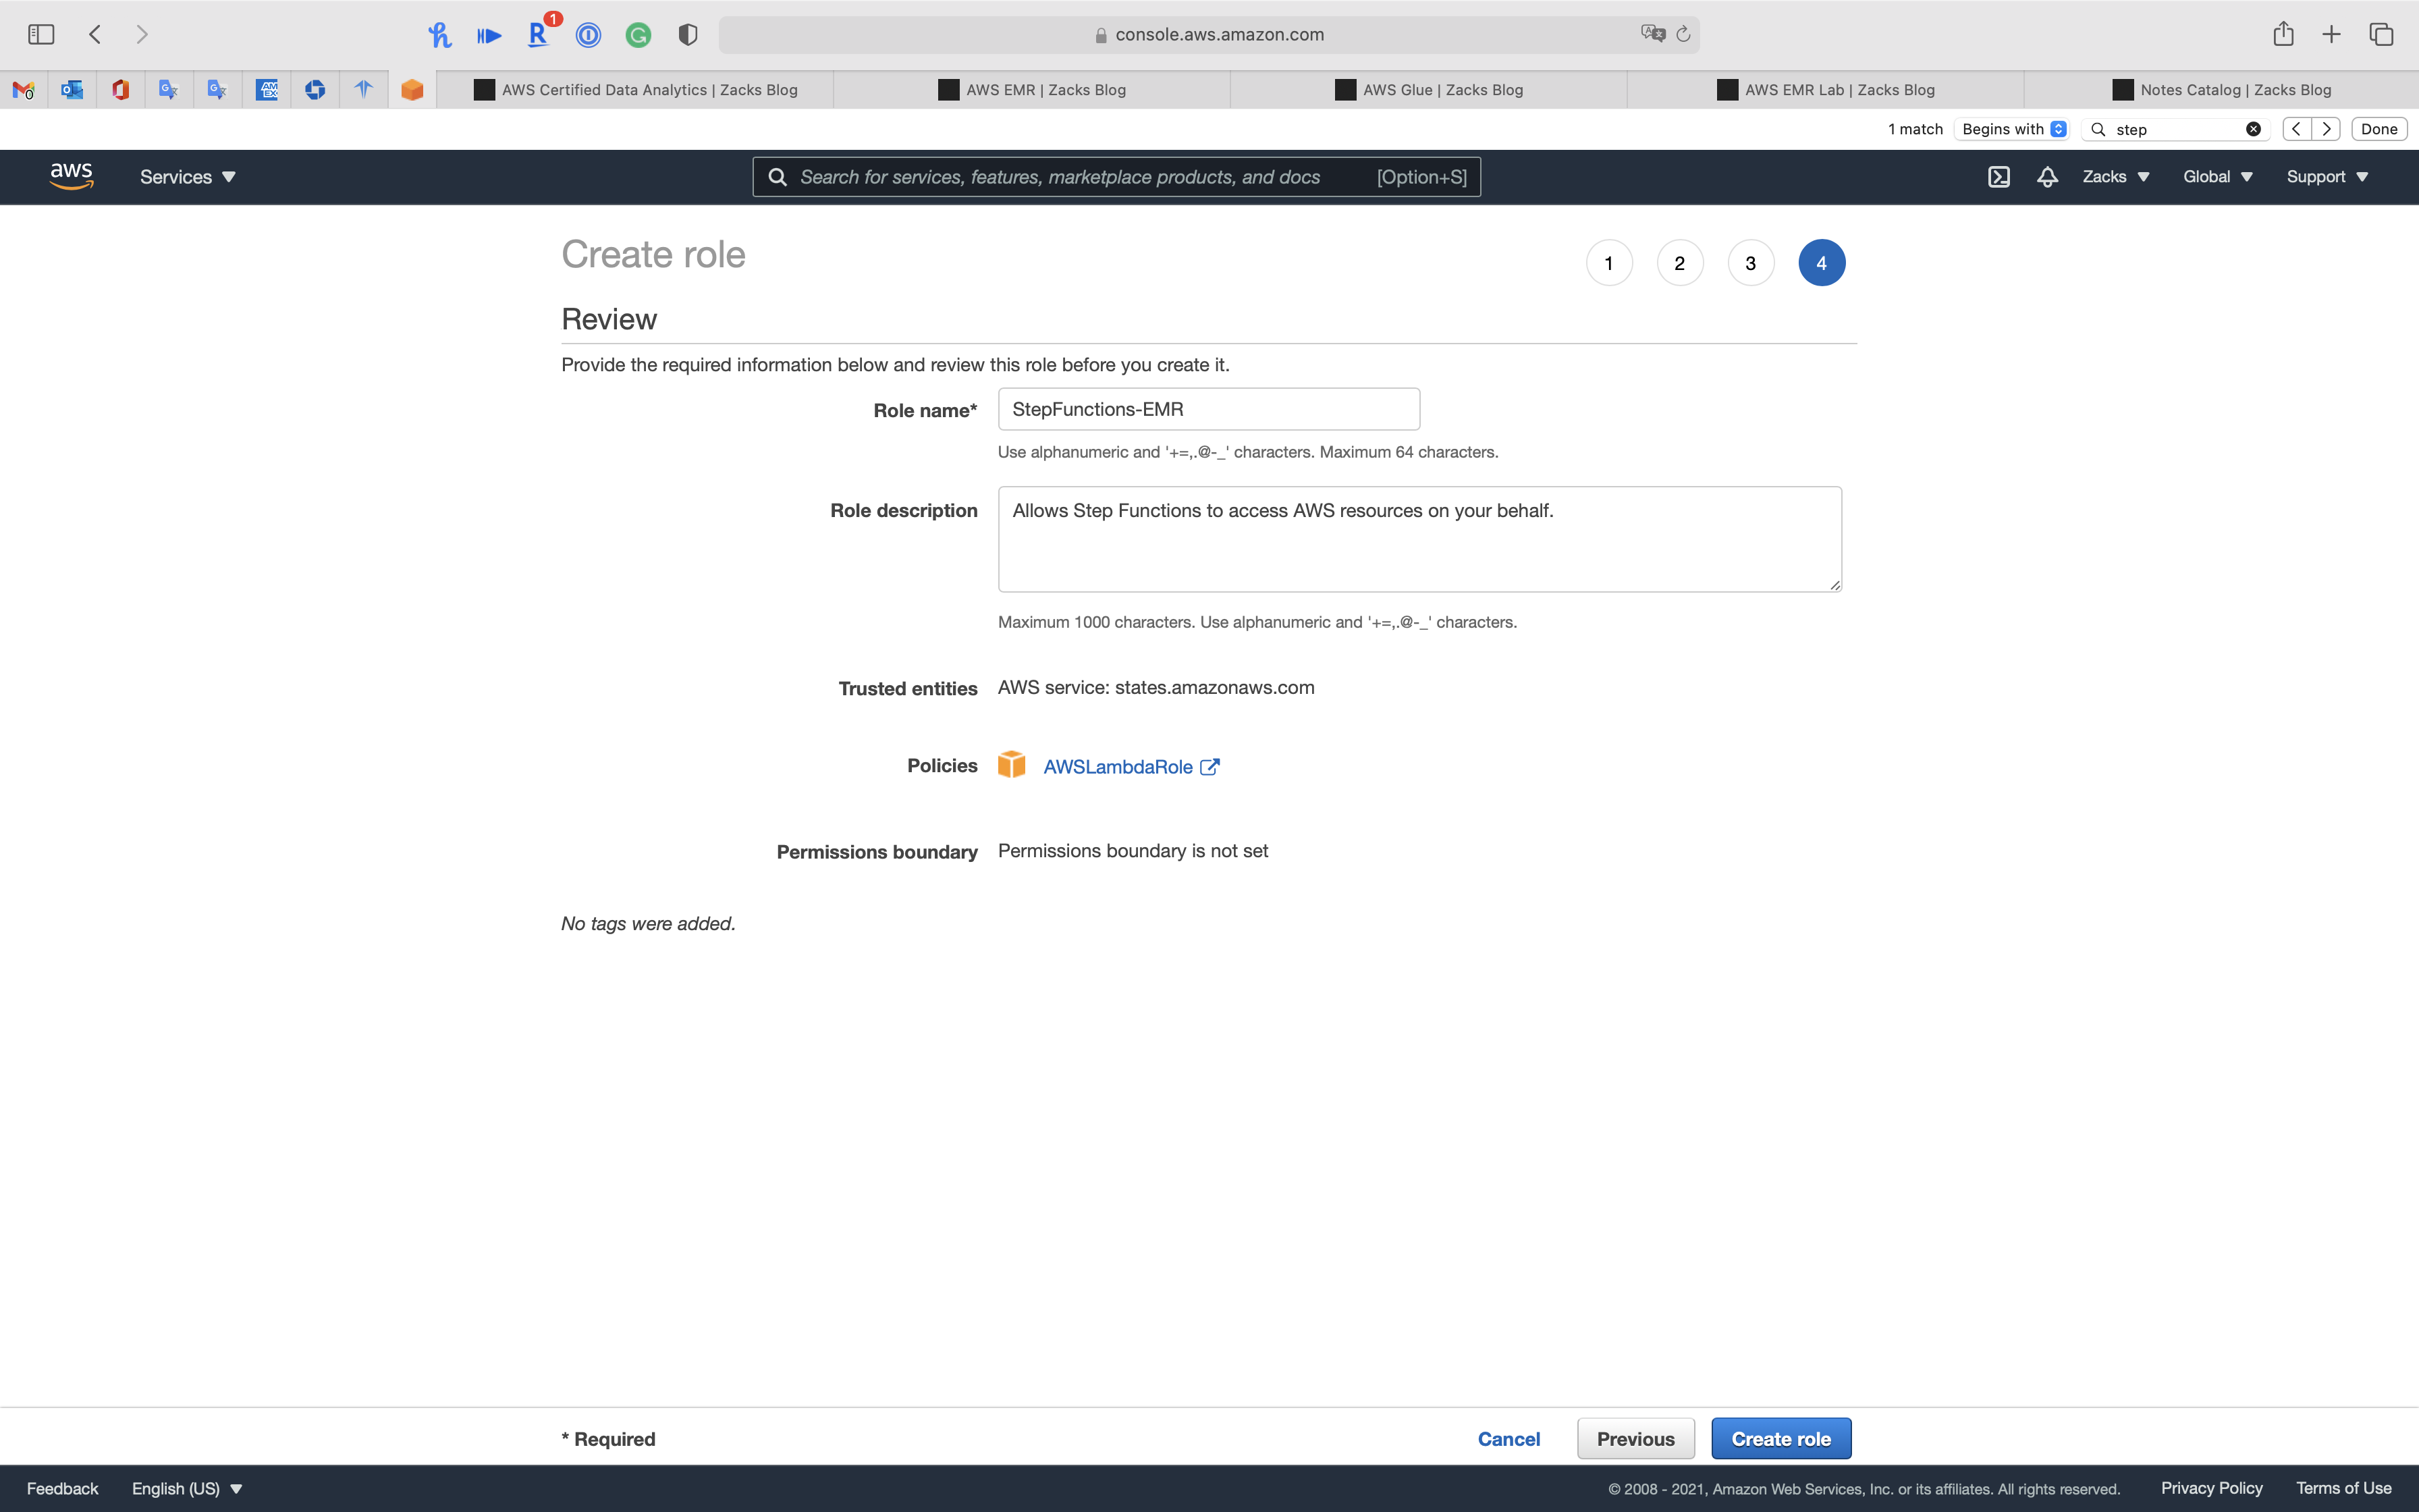
Task: Click the Grammarly extension icon
Action: [x=638, y=35]
